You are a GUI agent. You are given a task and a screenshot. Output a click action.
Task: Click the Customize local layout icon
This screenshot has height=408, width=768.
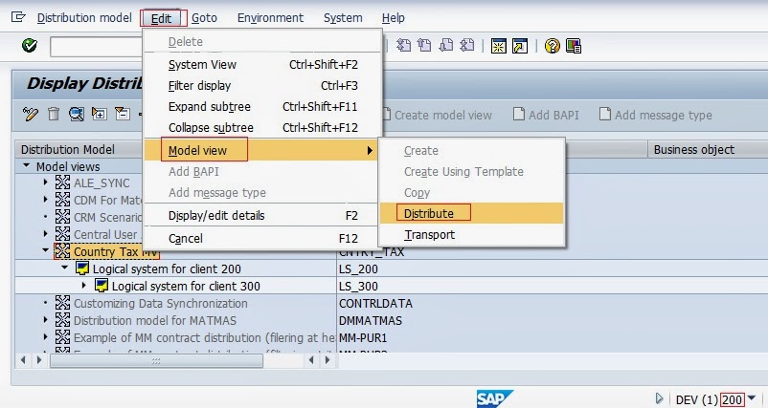click(574, 46)
